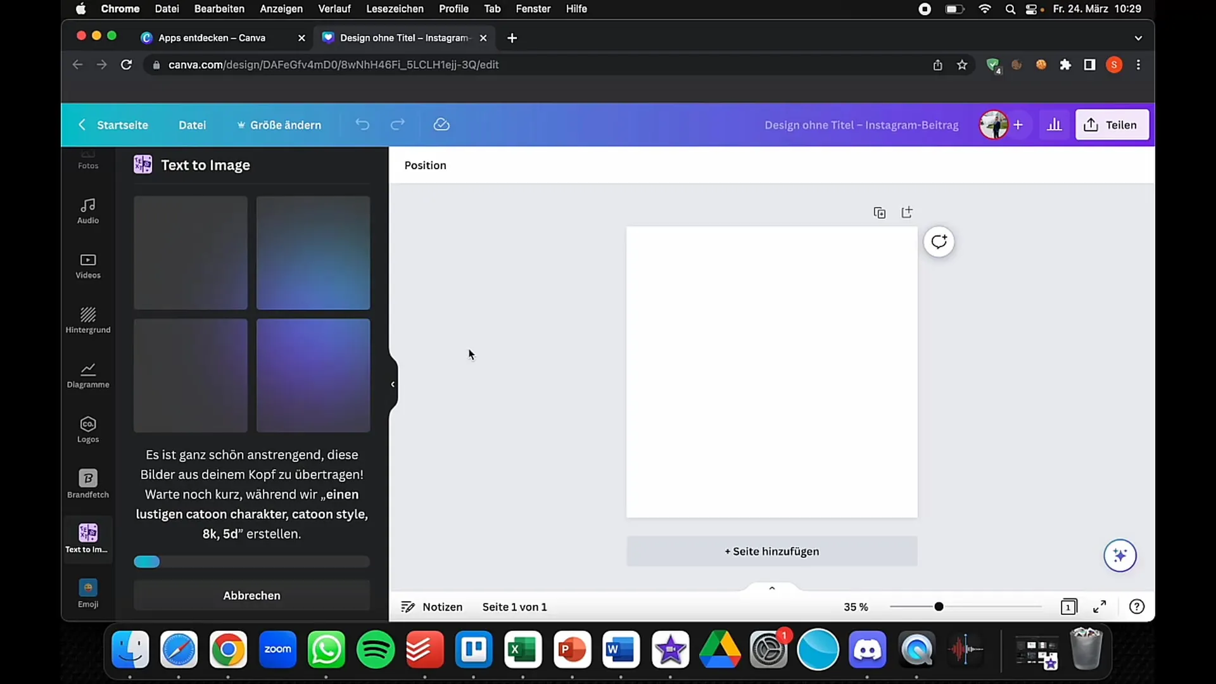Toggle Chrome side panel
This screenshot has height=684, width=1216.
pyautogui.click(x=1089, y=65)
